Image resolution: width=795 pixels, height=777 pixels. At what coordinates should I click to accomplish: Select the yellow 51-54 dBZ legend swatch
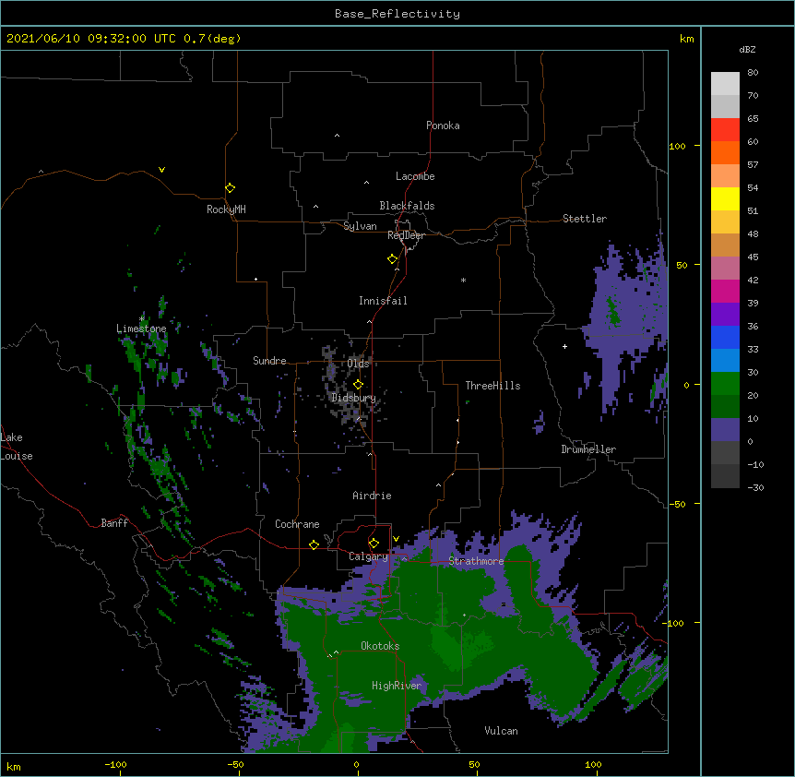pos(725,198)
